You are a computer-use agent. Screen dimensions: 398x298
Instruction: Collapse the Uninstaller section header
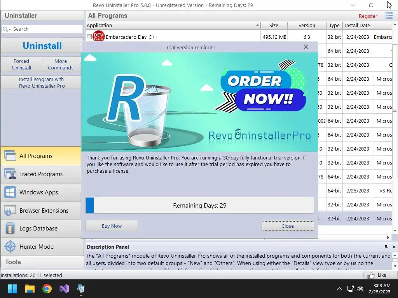tap(42, 16)
